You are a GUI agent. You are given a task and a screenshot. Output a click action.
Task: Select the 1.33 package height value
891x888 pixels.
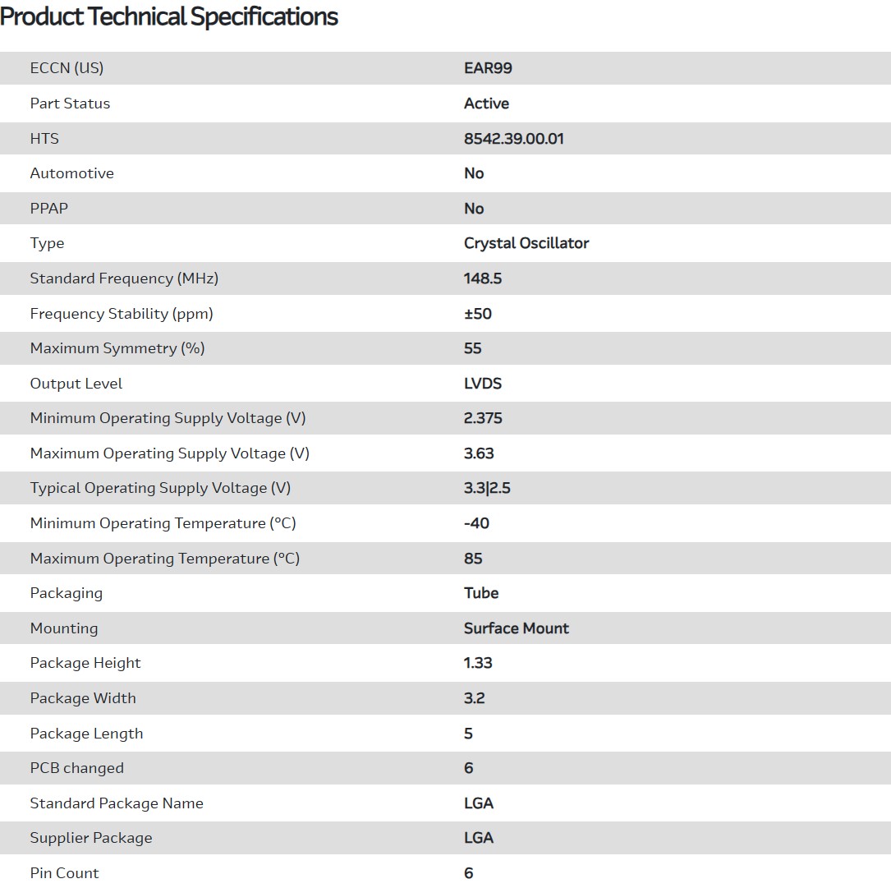tap(478, 663)
